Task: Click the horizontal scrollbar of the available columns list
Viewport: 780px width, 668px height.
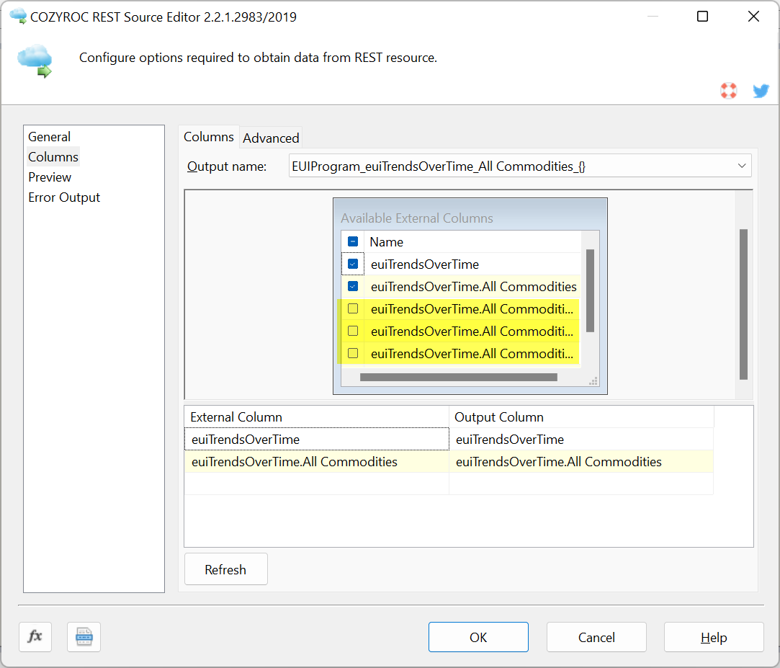Action: [458, 378]
